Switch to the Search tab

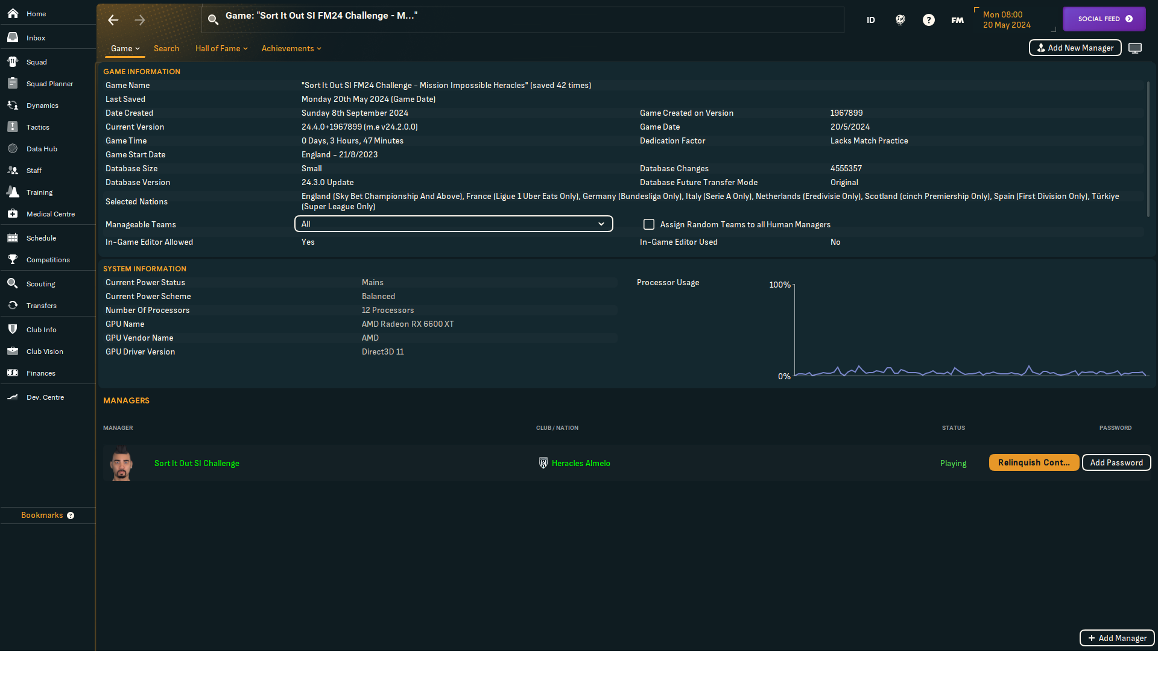pyautogui.click(x=166, y=48)
